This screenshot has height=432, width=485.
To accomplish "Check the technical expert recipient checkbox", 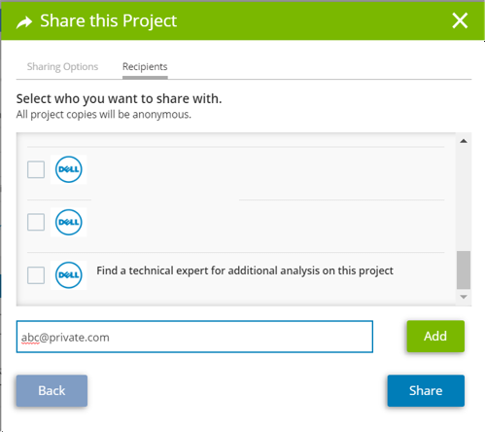I will click(36, 275).
